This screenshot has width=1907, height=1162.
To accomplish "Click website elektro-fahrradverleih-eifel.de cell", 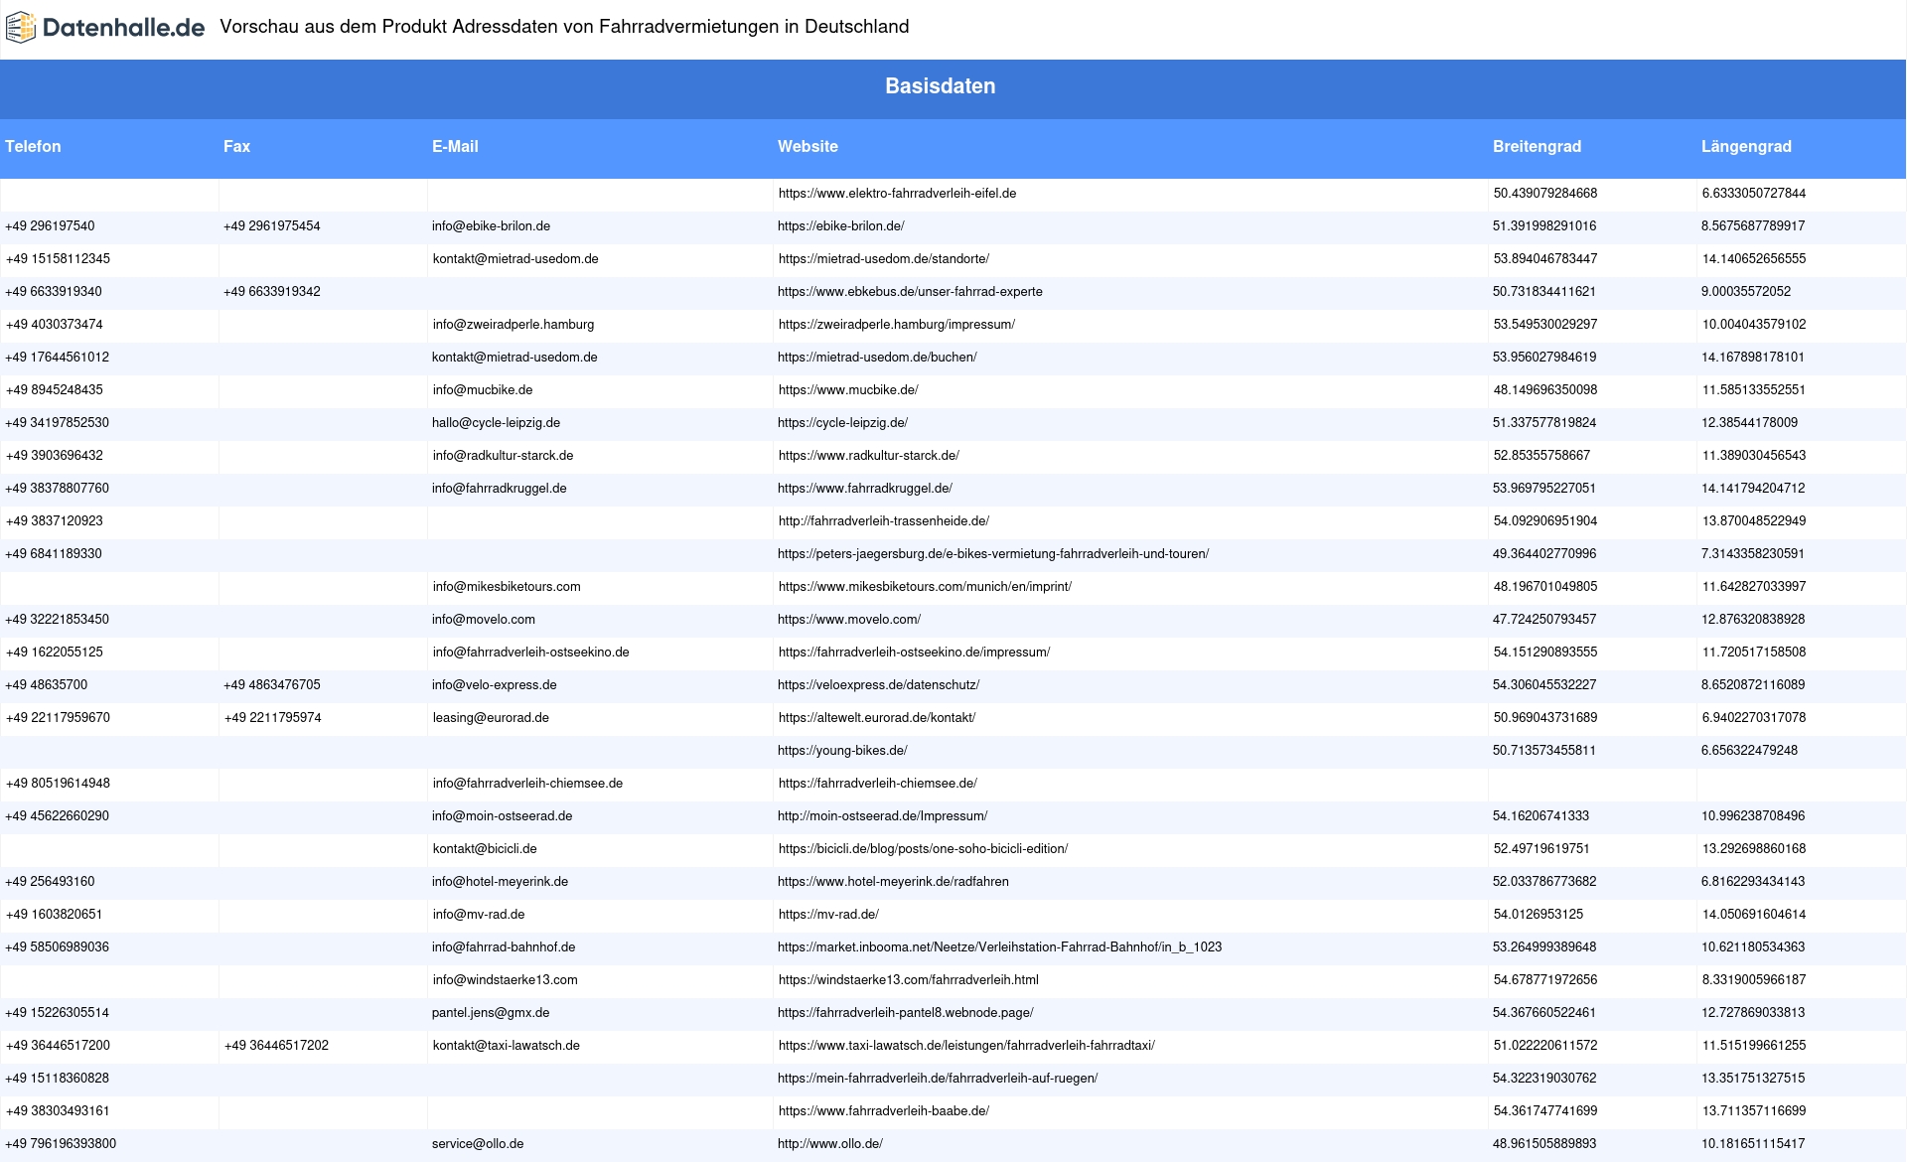I will [897, 194].
